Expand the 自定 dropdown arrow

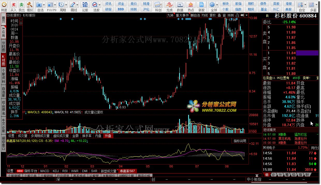[305, 5]
